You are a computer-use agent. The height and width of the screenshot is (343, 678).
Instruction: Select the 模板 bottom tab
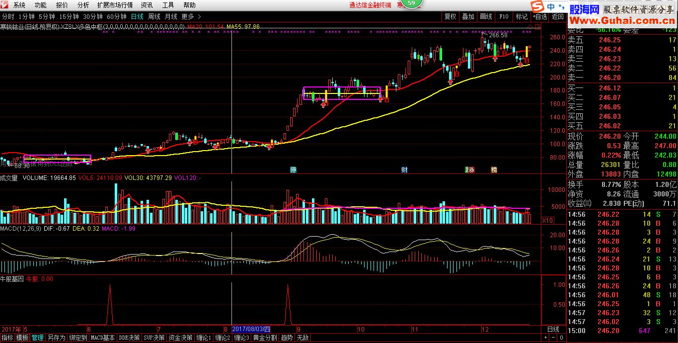(22, 338)
